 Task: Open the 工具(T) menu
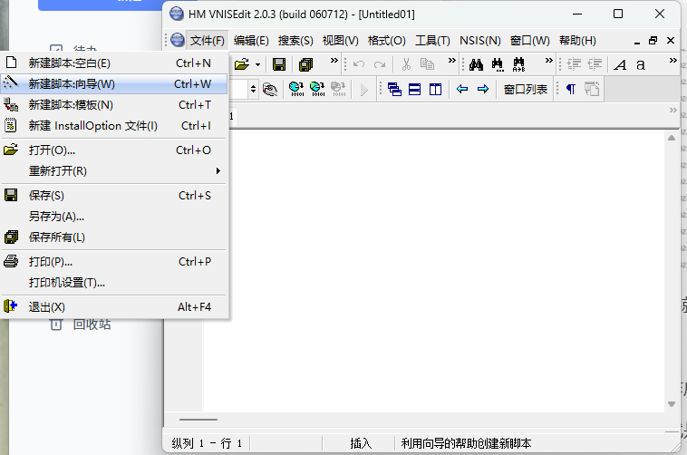coord(432,41)
